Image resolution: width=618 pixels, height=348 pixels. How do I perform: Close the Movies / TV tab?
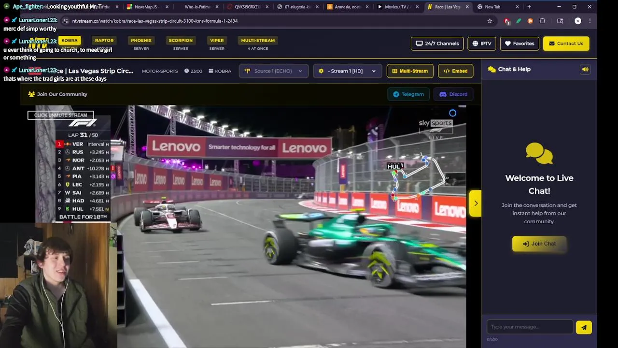coord(417,7)
